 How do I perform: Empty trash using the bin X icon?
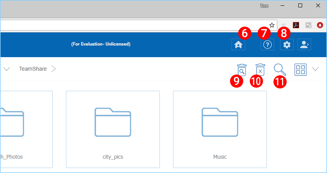pos(260,70)
